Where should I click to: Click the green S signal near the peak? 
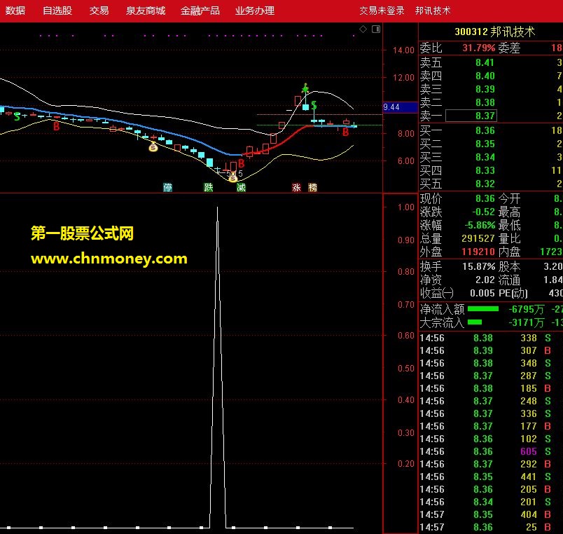pyautogui.click(x=314, y=105)
